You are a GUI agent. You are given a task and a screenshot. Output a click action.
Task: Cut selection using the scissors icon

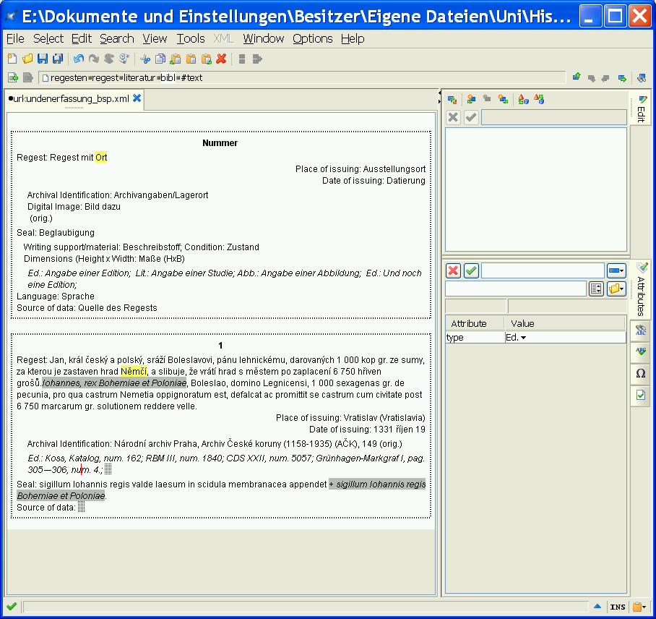coord(145,59)
